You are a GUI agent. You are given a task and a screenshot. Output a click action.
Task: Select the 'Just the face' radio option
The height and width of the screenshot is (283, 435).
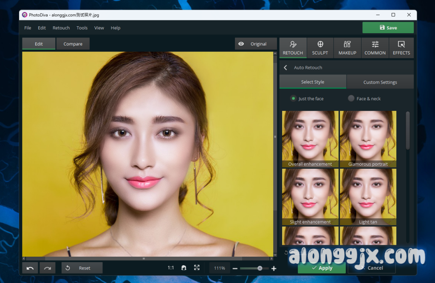coord(293,99)
